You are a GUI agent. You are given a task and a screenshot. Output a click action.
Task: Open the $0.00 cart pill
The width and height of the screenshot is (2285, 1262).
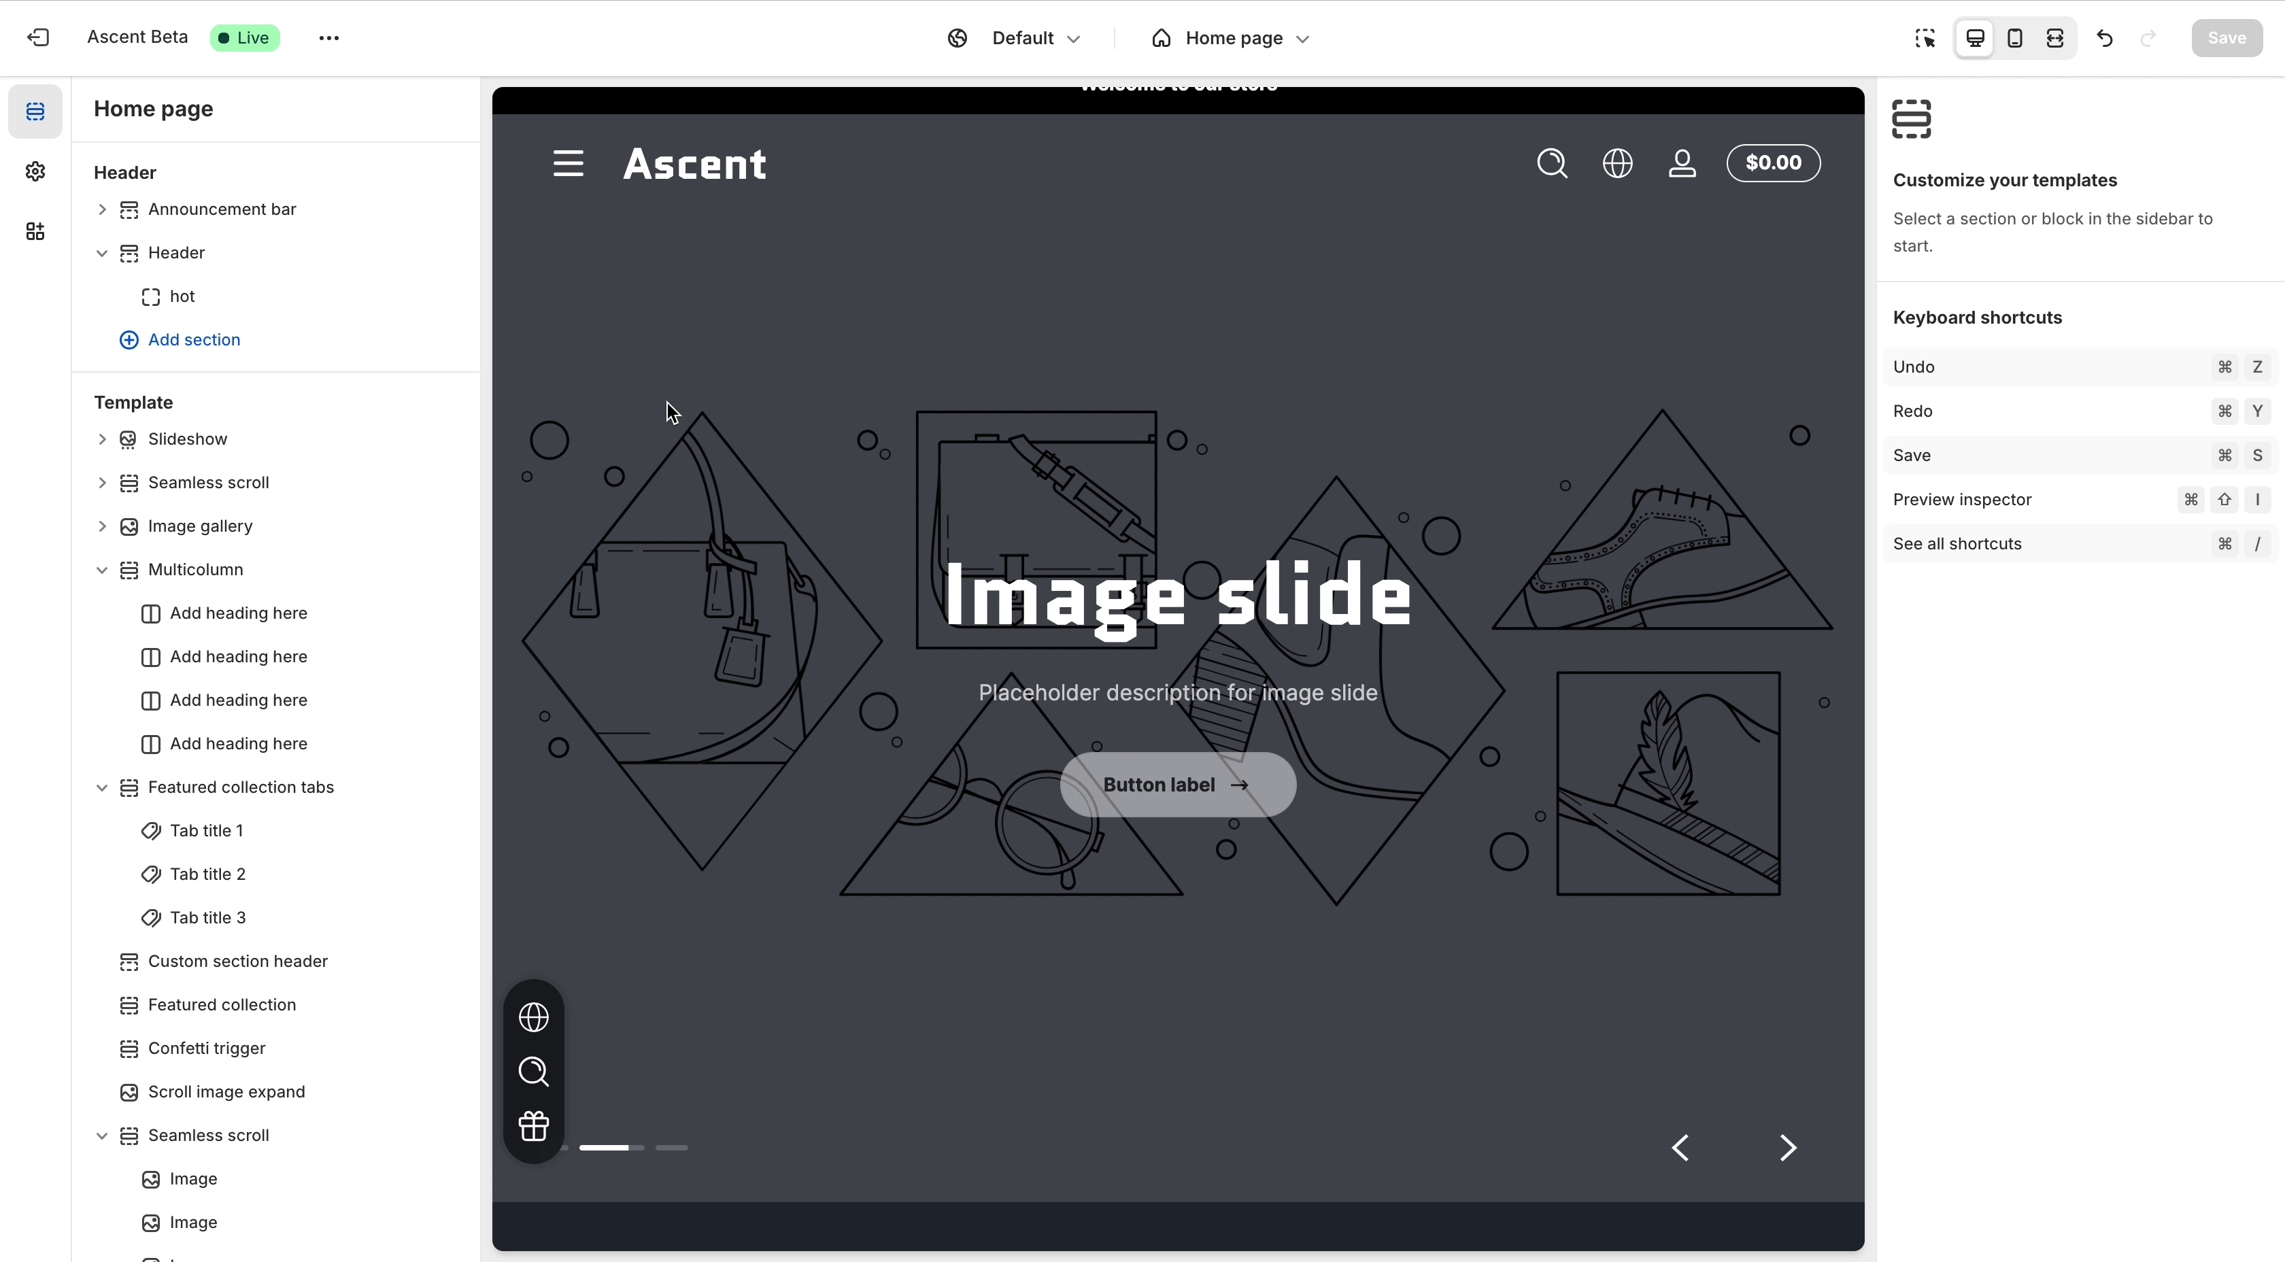1772,163
